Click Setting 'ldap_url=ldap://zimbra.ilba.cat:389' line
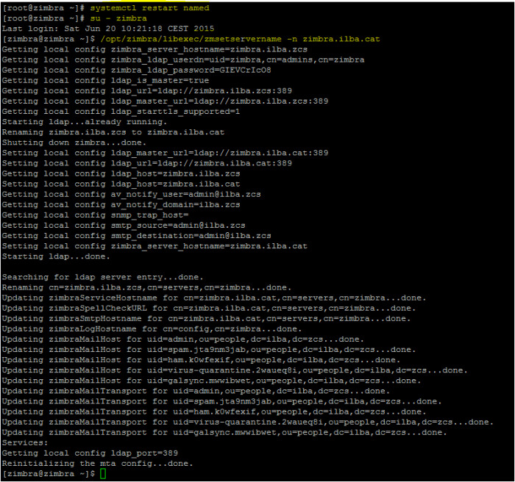The width and height of the screenshot is (515, 482). point(147,163)
